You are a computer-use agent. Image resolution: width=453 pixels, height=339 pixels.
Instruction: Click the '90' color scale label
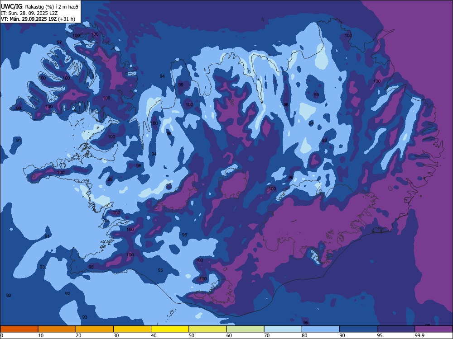[342, 335]
